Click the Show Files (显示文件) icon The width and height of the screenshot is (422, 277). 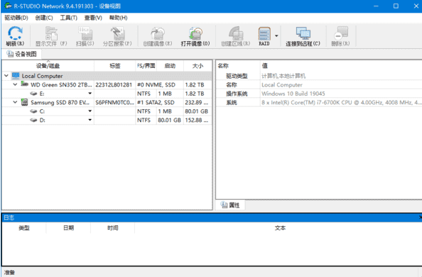click(51, 33)
